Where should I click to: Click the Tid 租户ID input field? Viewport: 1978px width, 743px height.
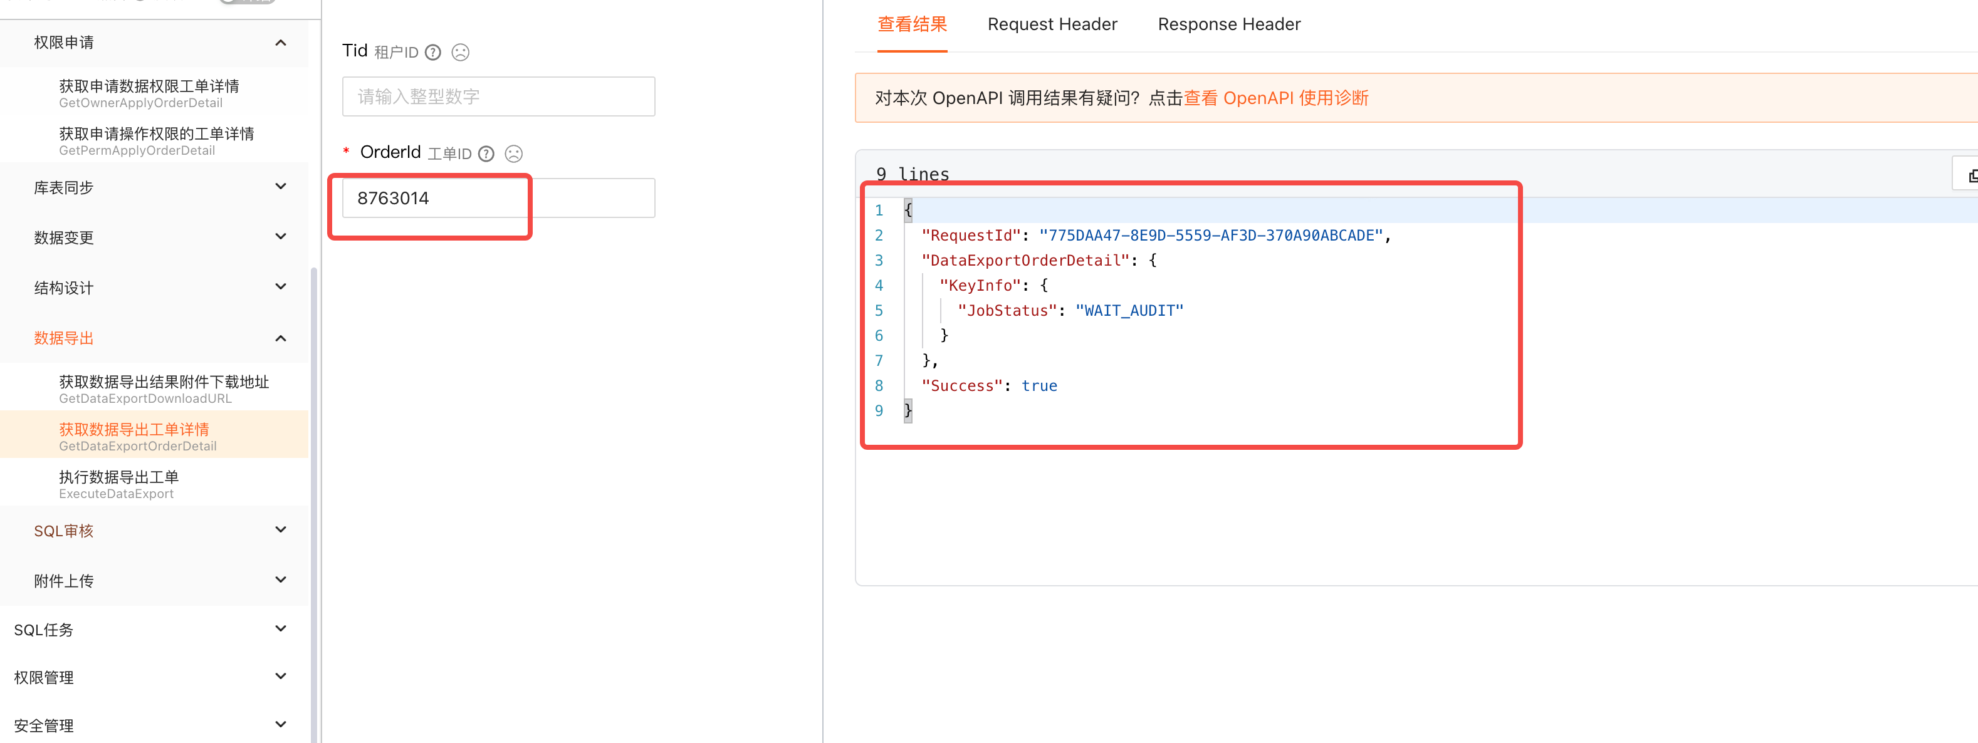tap(498, 96)
